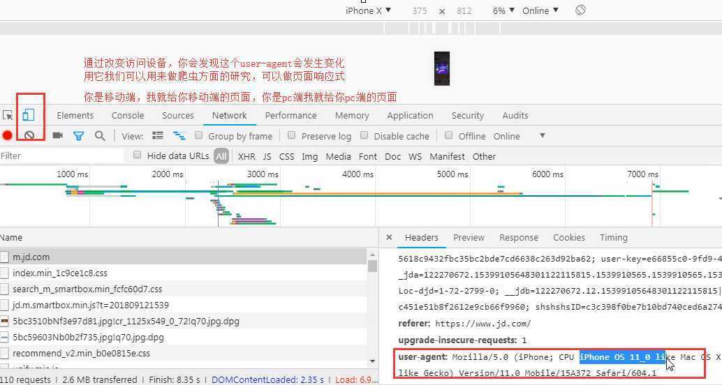
Task: Open the Response detail tab
Action: click(x=519, y=237)
